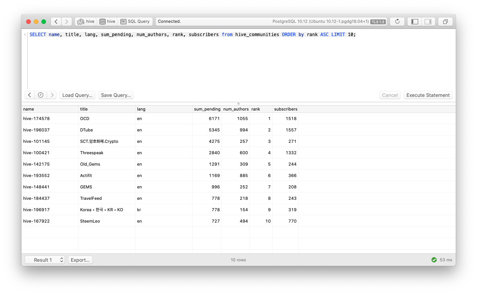
Task: Select the hive-101145 cell
Action: coord(50,141)
